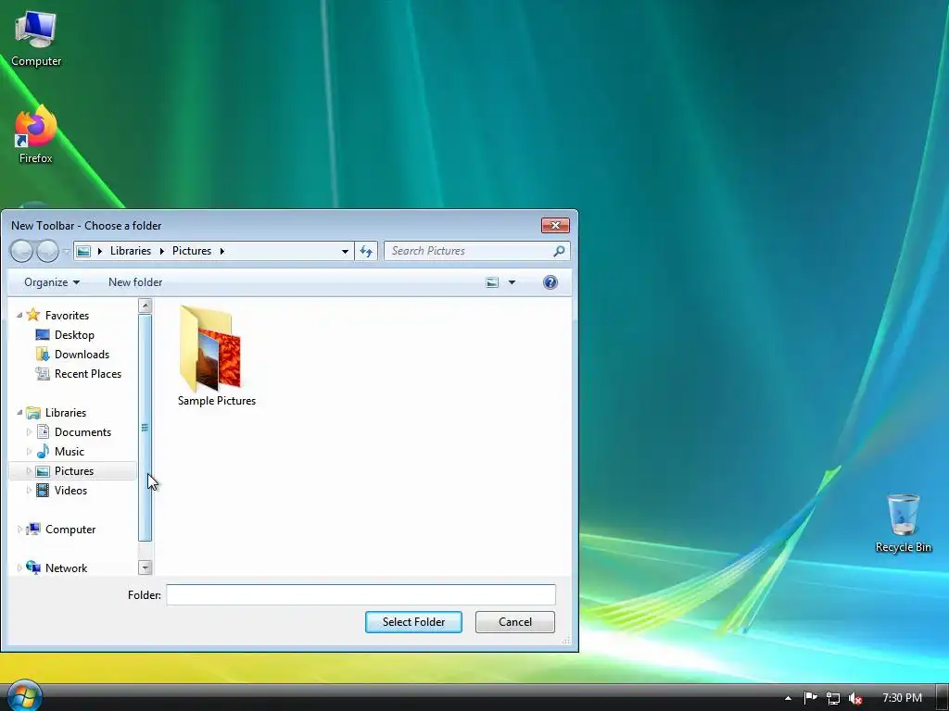Click the Back navigation arrow

click(22, 251)
